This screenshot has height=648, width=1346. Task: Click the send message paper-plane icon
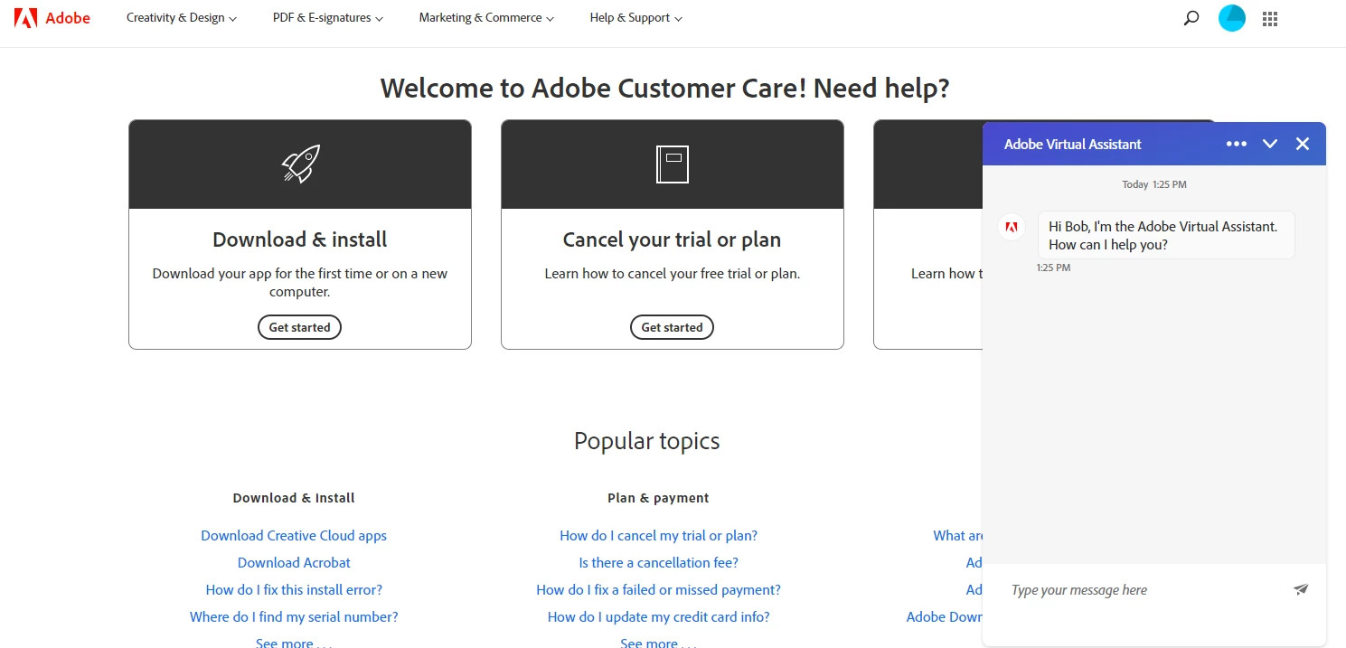1301,589
